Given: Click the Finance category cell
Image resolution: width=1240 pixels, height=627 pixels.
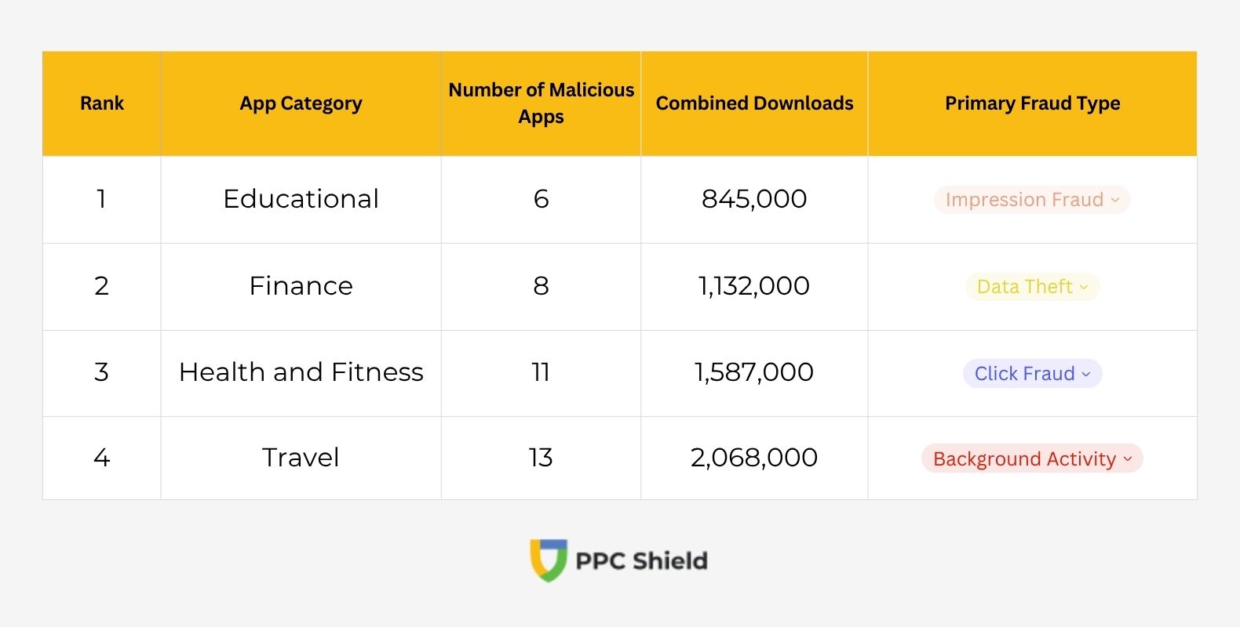Looking at the screenshot, I should (301, 286).
